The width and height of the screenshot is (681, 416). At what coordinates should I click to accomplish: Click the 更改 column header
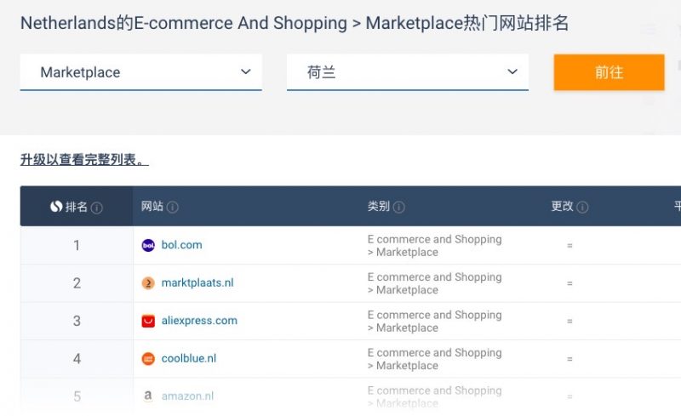click(x=563, y=206)
